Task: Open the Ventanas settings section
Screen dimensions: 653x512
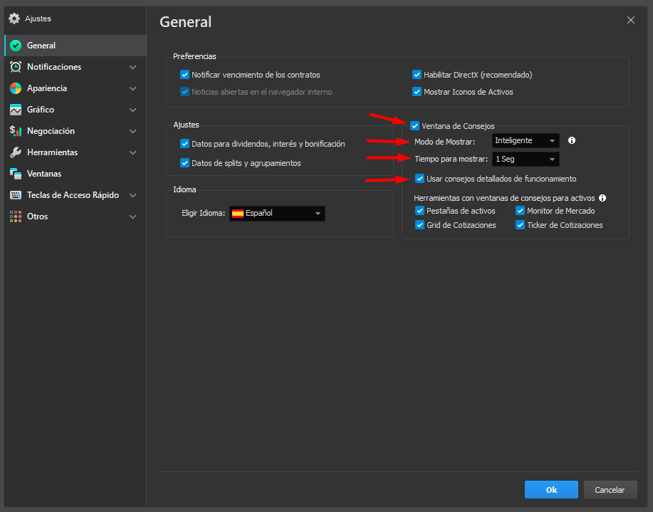Action: (44, 174)
